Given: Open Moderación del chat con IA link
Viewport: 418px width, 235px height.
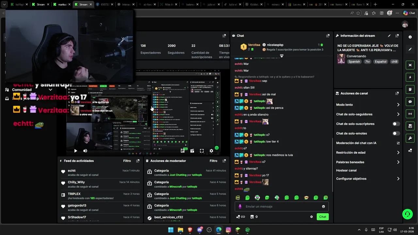Looking at the screenshot, I should coord(398,143).
